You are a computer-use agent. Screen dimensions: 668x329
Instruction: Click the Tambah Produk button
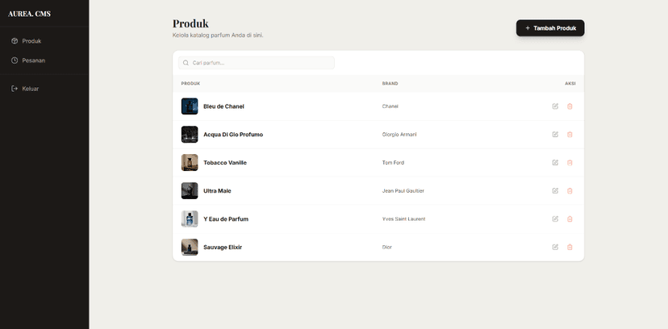[550, 28]
